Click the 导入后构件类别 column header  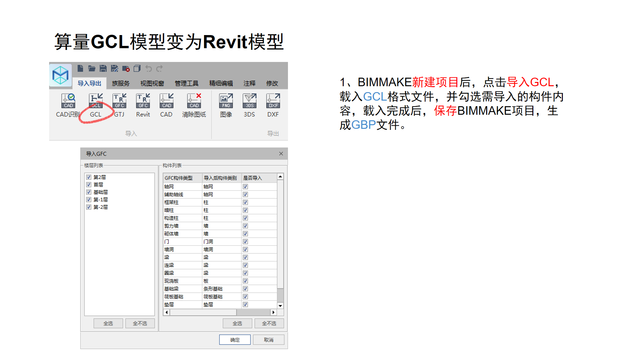pos(222,178)
